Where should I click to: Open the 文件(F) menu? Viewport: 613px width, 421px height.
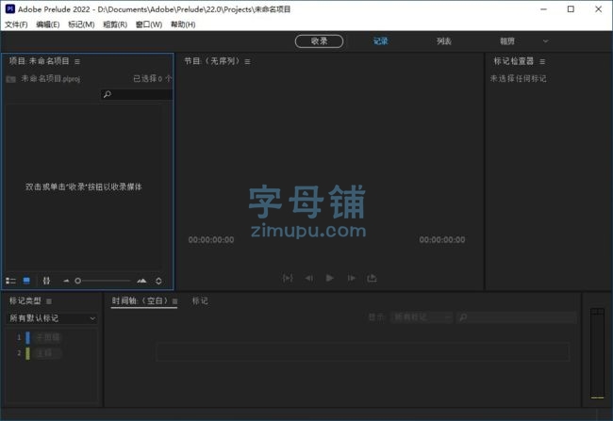[16, 24]
